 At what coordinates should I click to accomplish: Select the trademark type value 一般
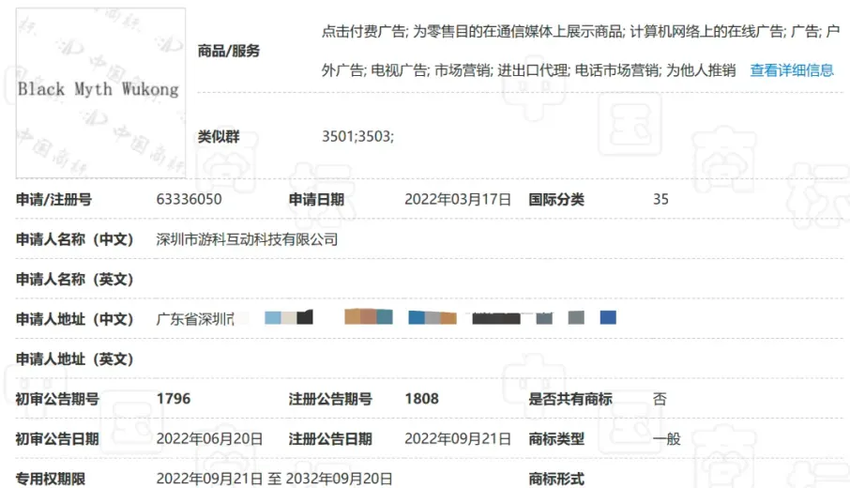[667, 438]
